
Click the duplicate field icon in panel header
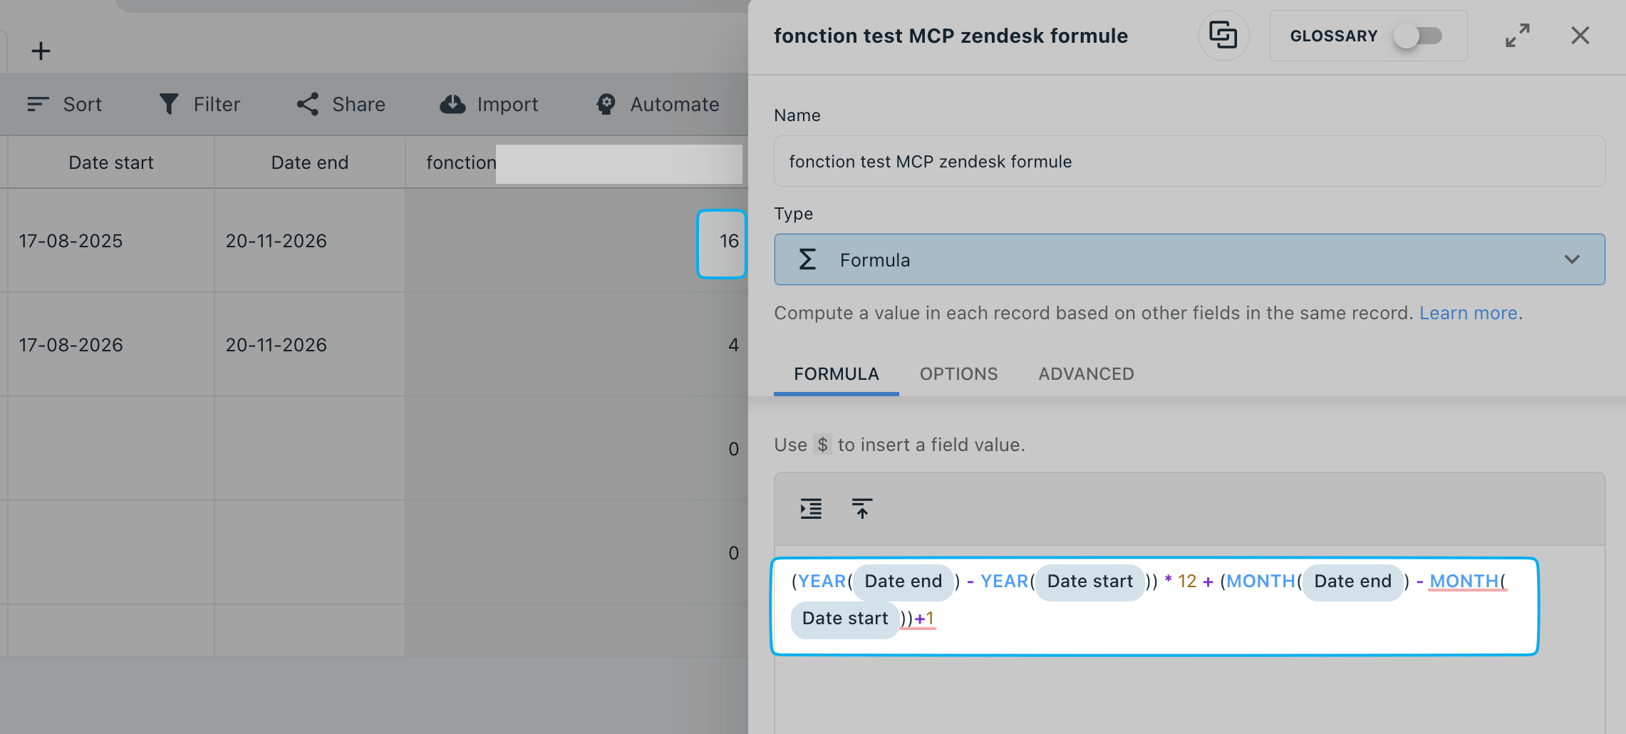tap(1223, 35)
